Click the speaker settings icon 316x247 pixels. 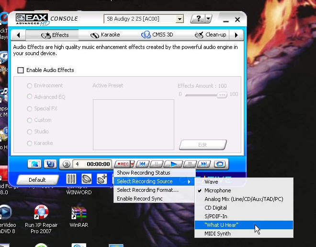(x=87, y=179)
